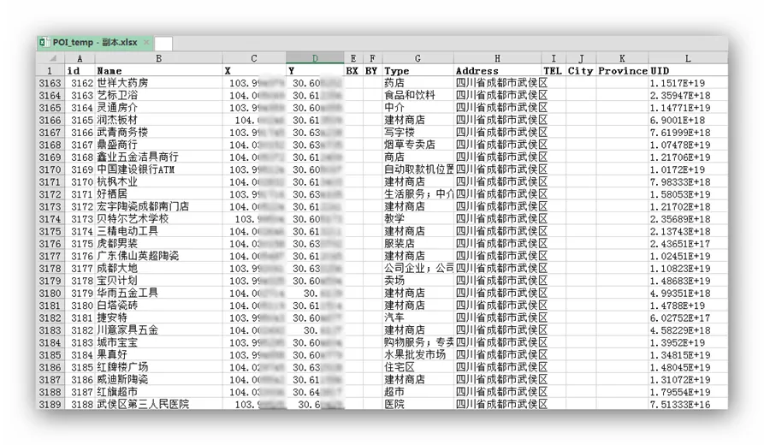Click the id cell 3162
This screenshot has width=764, height=445.
coord(80,83)
